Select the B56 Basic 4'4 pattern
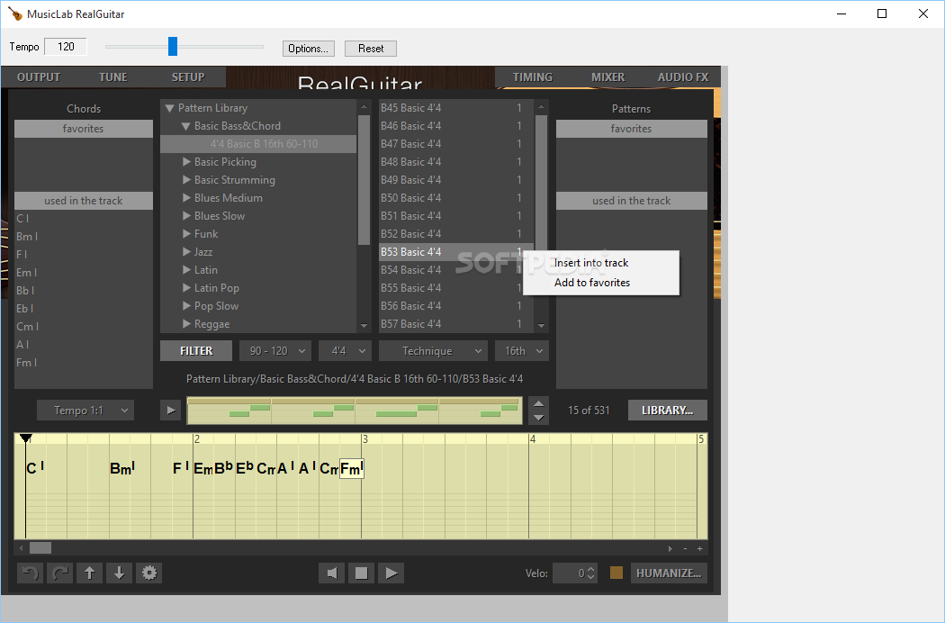 pos(455,306)
